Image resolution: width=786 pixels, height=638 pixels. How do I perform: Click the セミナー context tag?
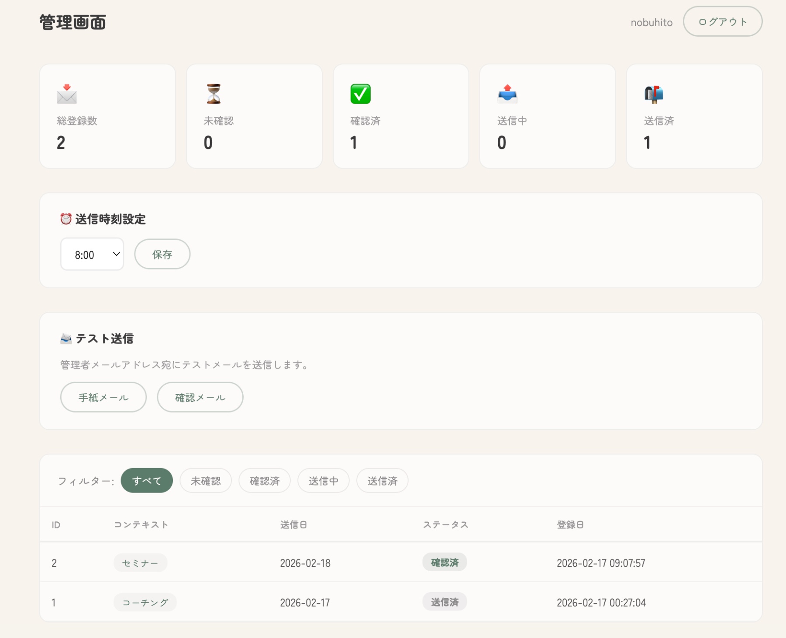point(140,563)
